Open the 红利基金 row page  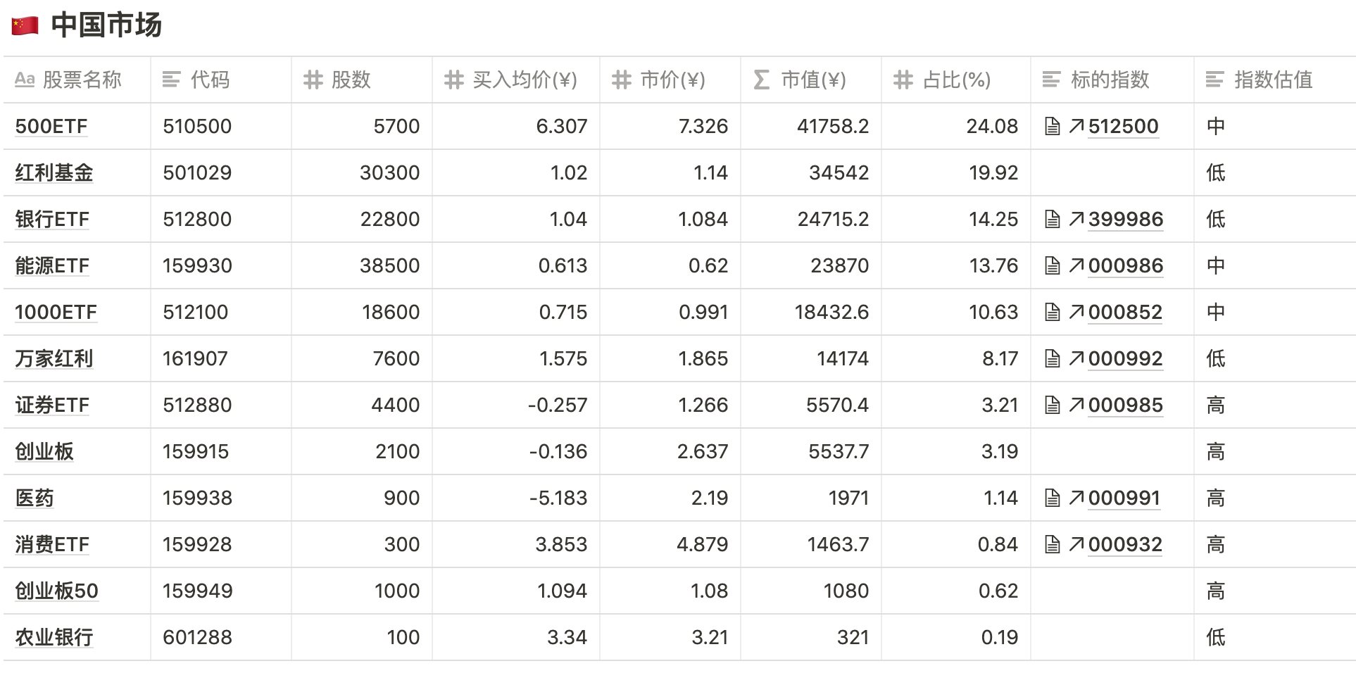coord(54,173)
